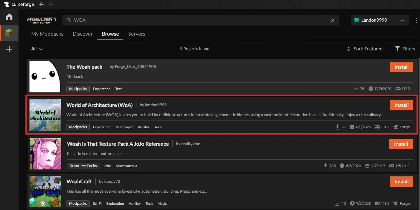The width and height of the screenshot is (420, 210).
Task: Click game version icon beside 1.12.2
Action: 398,89
